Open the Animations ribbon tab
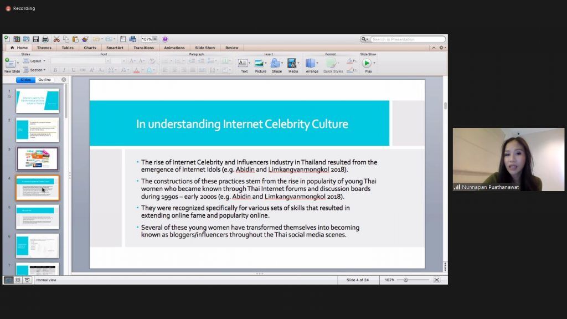The height and width of the screenshot is (319, 567). [x=174, y=48]
